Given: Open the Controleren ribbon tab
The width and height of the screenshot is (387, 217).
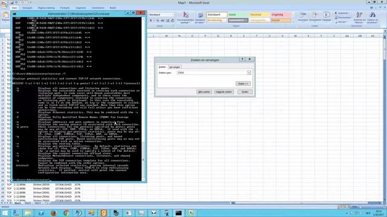Looking at the screenshot, I should tap(98, 8).
